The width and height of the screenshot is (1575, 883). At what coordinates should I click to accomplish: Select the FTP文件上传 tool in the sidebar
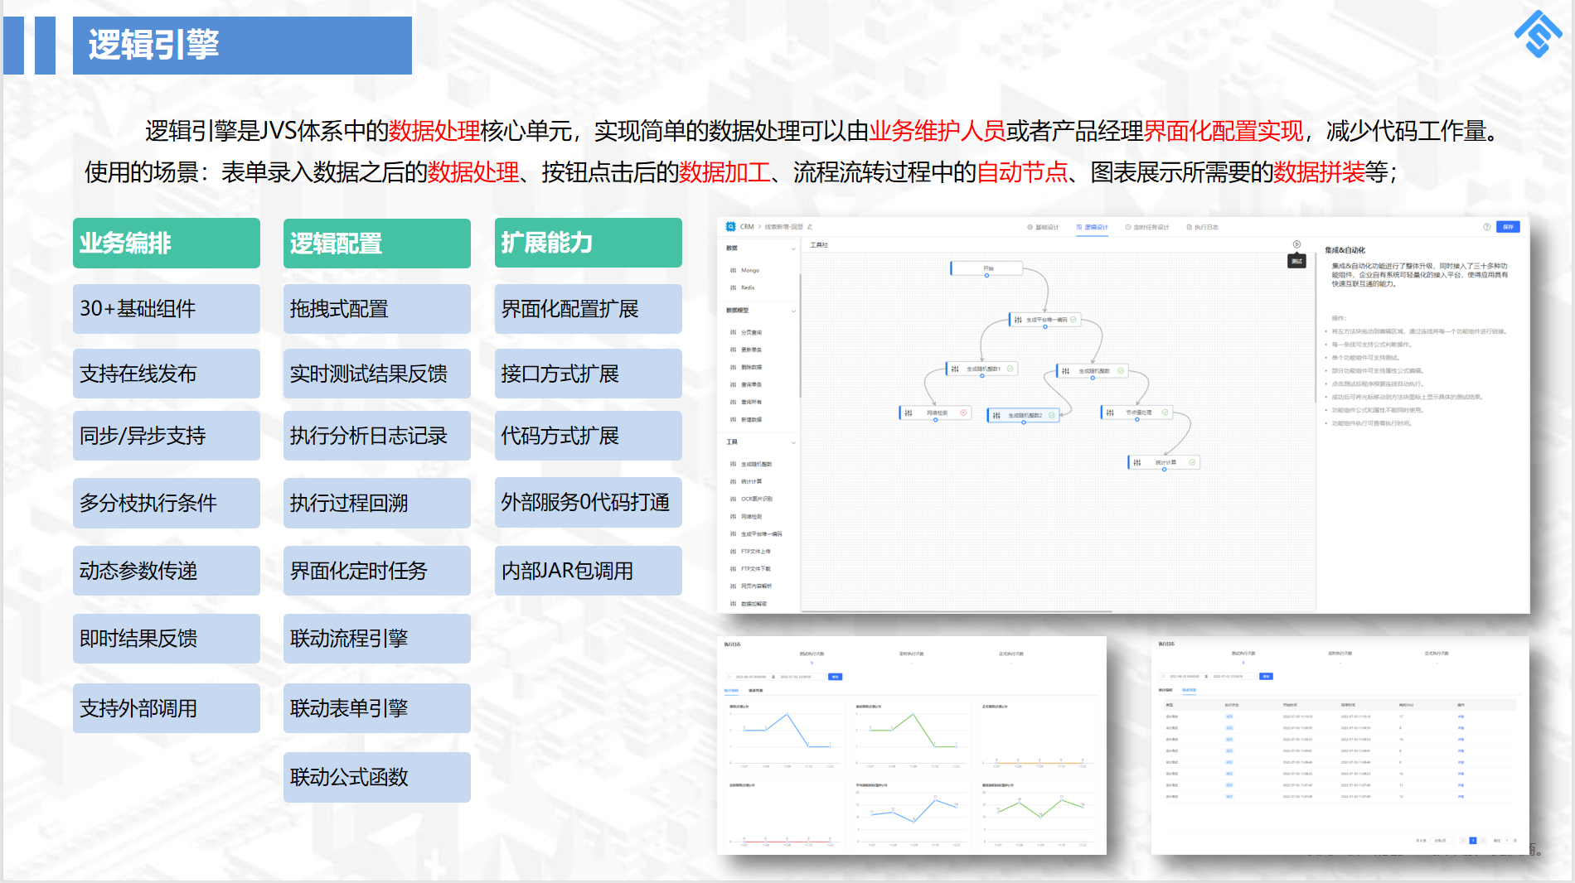[x=750, y=551]
